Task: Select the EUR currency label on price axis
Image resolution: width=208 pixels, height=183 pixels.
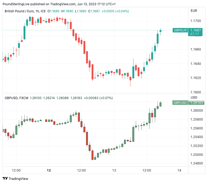Action: coord(194,11)
